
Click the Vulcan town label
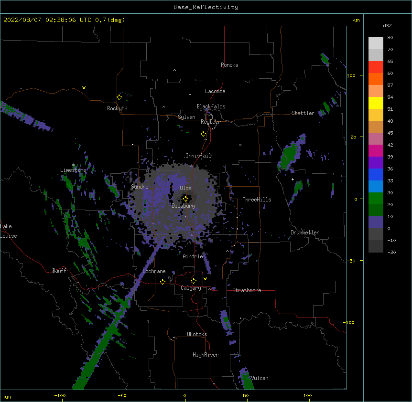click(259, 378)
